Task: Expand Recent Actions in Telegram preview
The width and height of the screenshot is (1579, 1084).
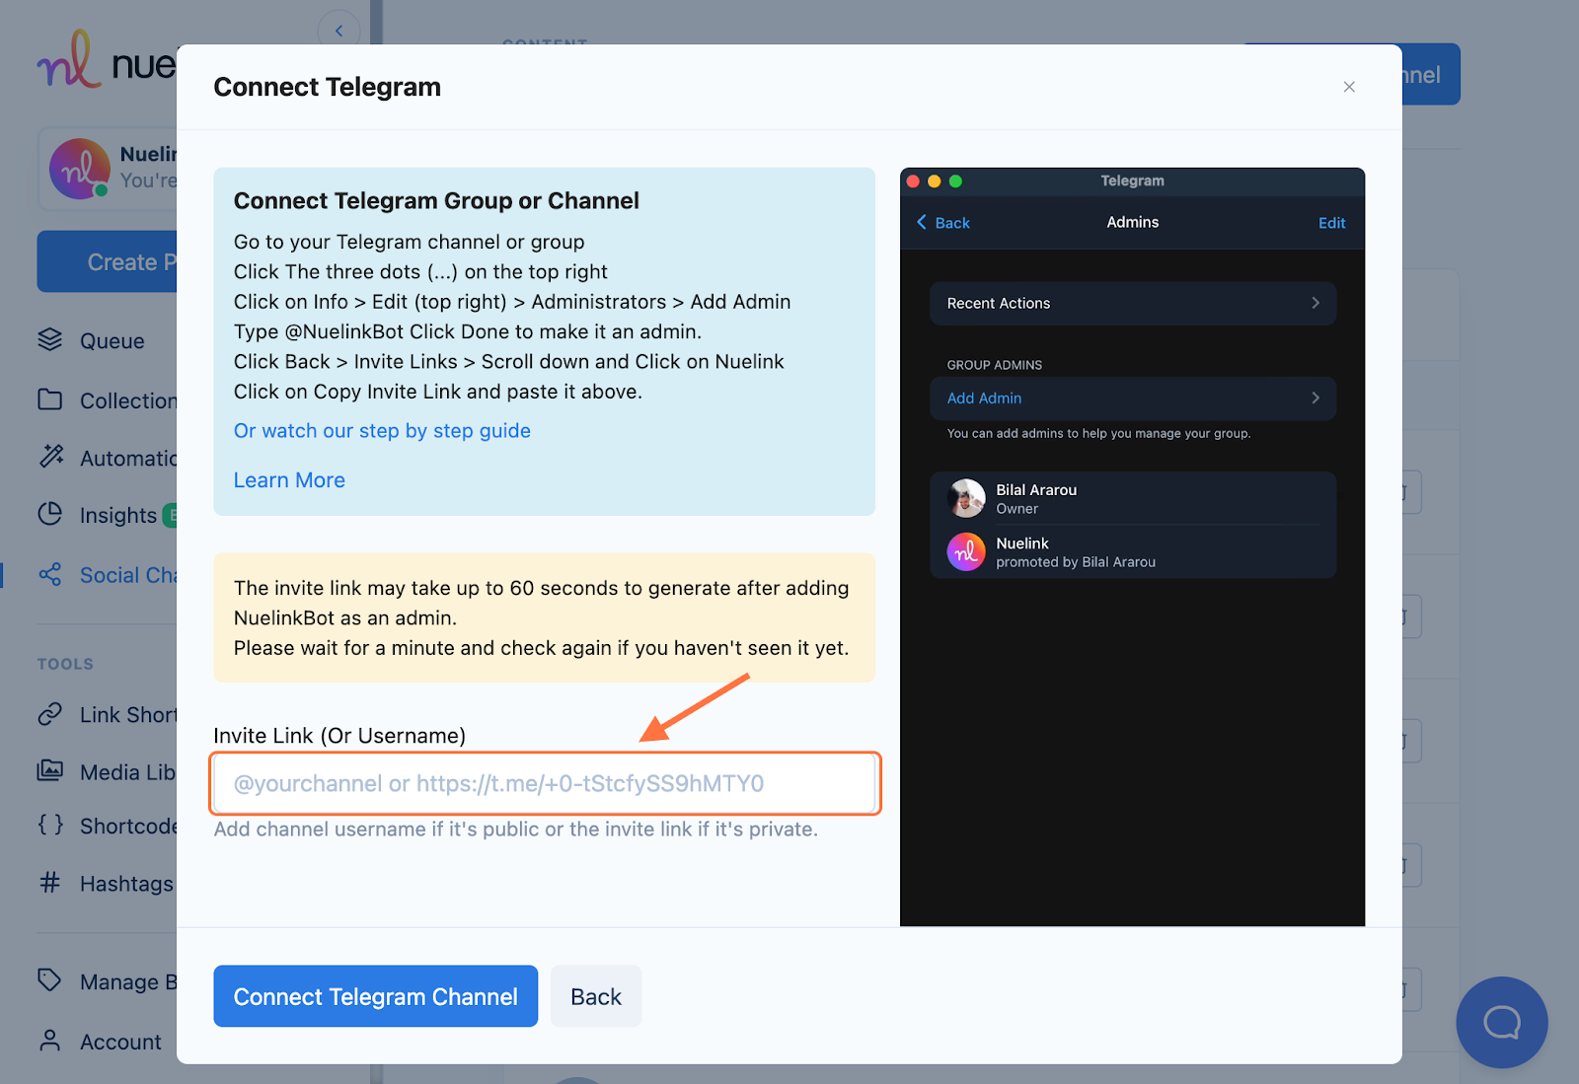Action: (1133, 303)
